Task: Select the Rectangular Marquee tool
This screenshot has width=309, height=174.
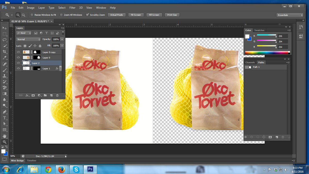Action: [4, 34]
